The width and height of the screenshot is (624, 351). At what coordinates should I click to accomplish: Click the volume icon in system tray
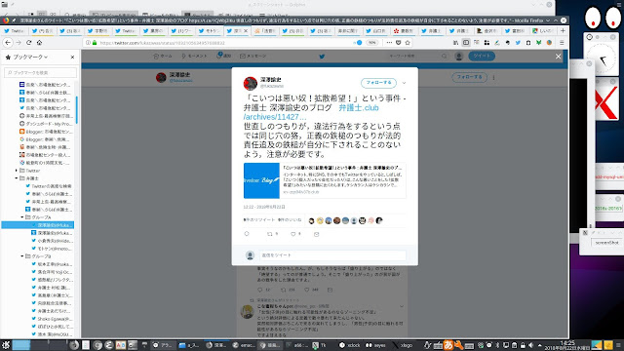click(x=530, y=345)
